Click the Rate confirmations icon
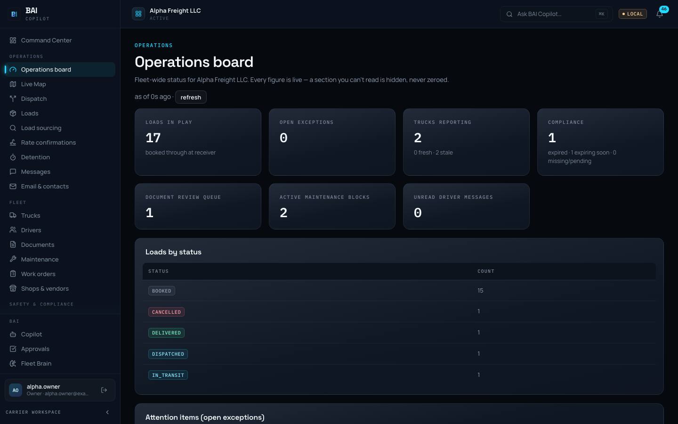678x424 pixels. click(13, 143)
